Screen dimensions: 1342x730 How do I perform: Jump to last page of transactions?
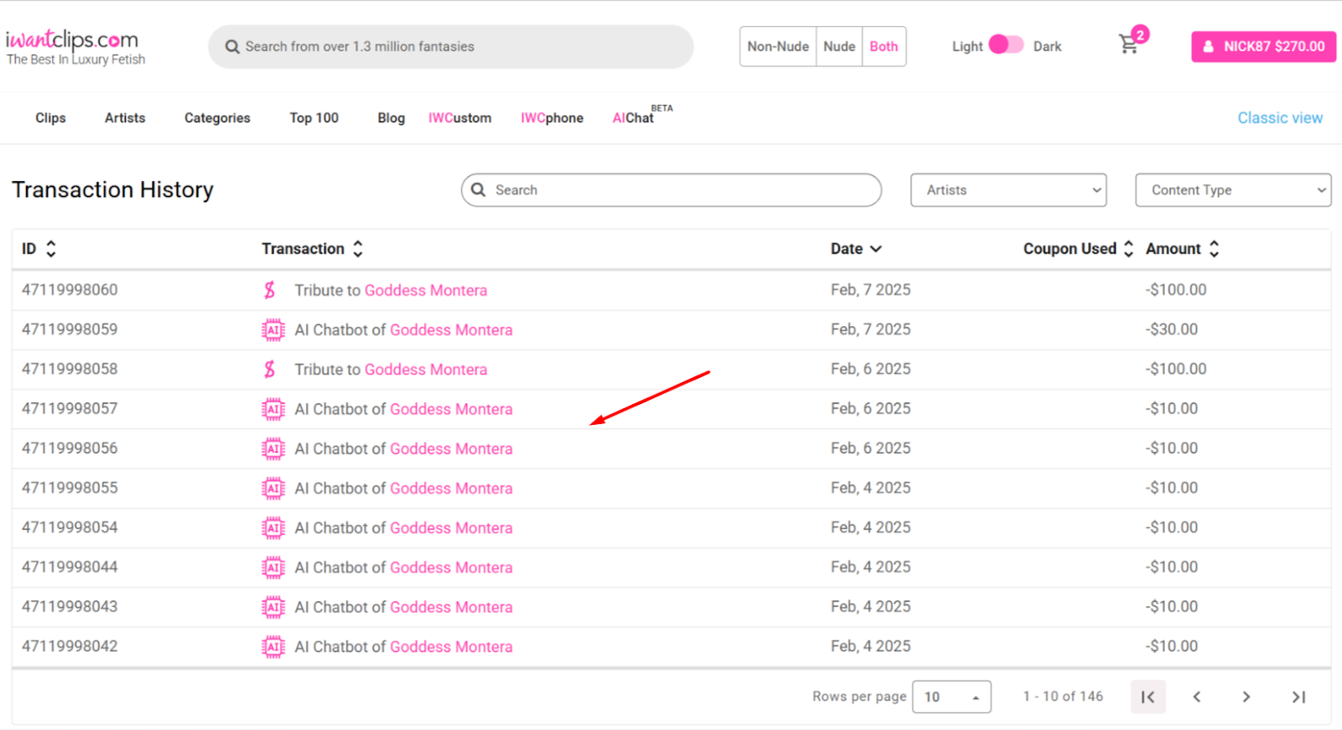pos(1298,696)
